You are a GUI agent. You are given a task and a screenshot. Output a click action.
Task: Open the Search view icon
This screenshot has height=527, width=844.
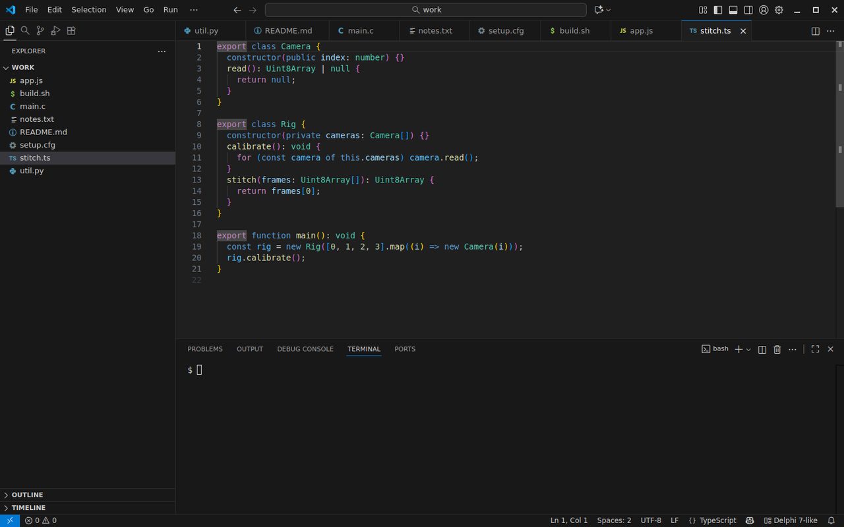click(x=25, y=30)
